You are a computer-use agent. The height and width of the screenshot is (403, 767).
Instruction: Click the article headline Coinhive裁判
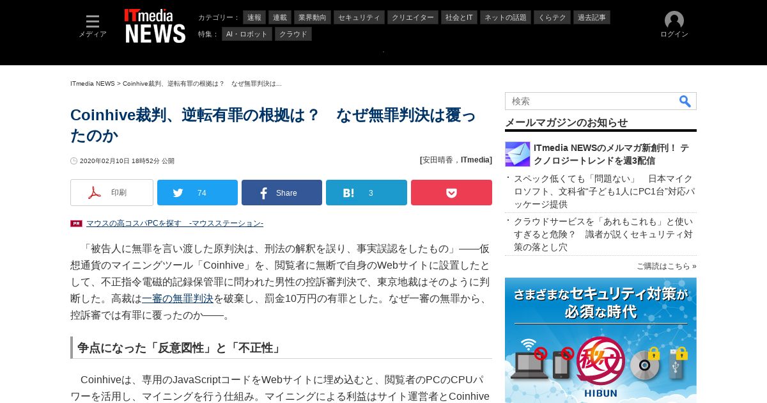[273, 125]
